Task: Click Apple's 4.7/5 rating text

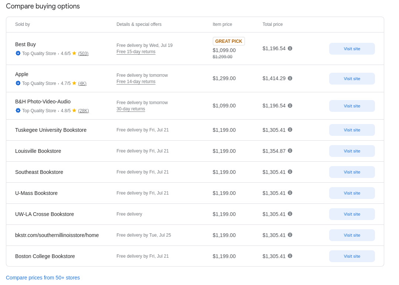Action: click(66, 83)
